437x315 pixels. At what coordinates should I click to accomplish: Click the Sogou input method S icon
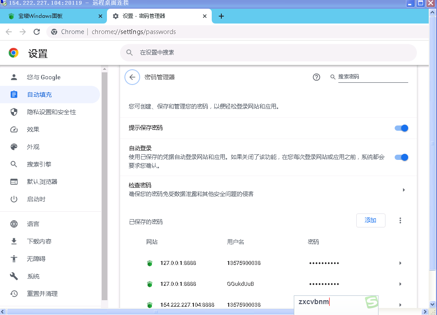tap(372, 302)
